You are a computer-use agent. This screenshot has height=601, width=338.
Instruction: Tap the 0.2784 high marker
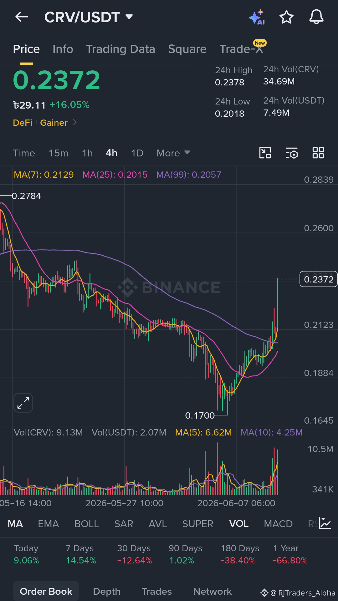tap(26, 196)
